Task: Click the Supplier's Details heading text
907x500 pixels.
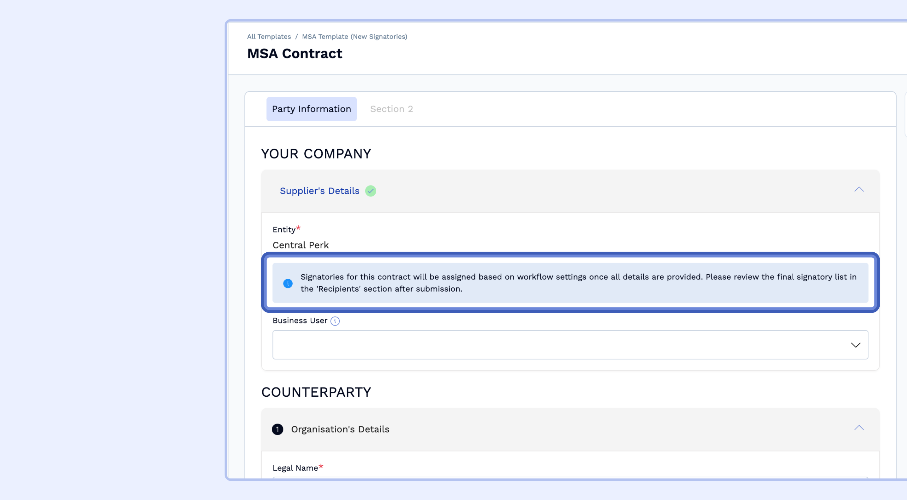Action: point(320,191)
